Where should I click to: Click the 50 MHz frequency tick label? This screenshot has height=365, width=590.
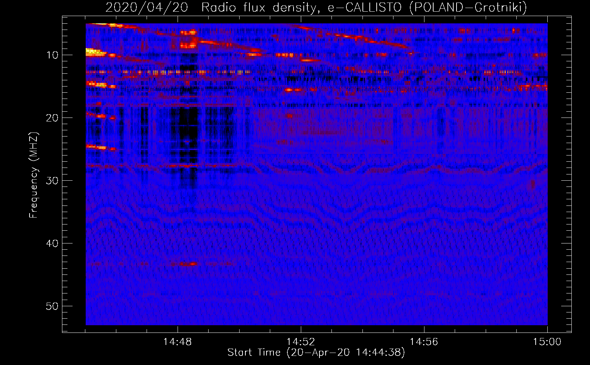[52, 306]
